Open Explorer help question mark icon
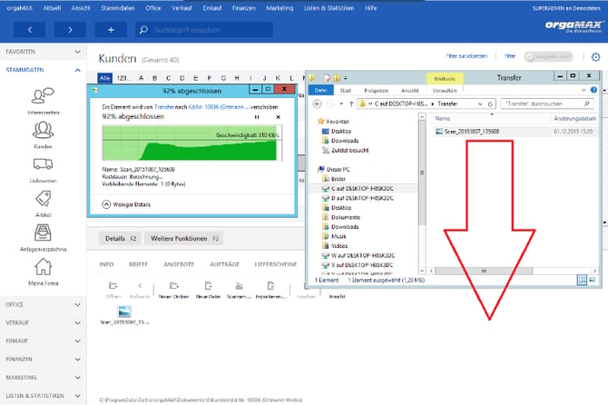The width and height of the screenshot is (608, 405). pyautogui.click(x=593, y=90)
